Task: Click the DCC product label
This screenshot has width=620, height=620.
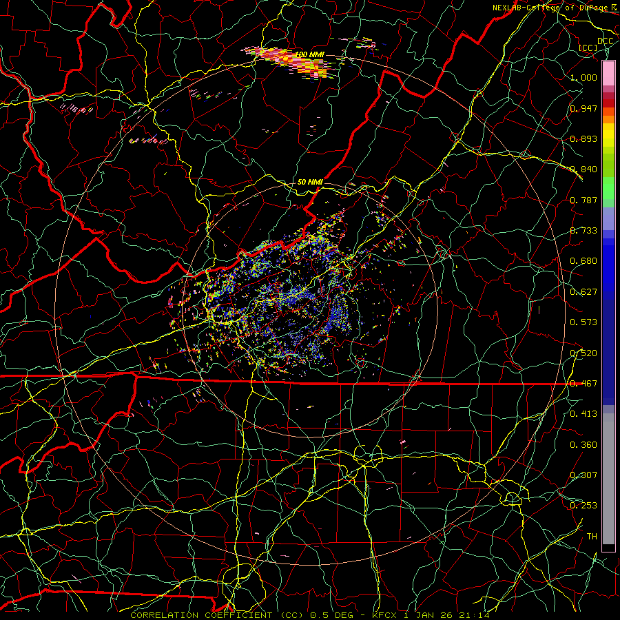Action: point(605,41)
